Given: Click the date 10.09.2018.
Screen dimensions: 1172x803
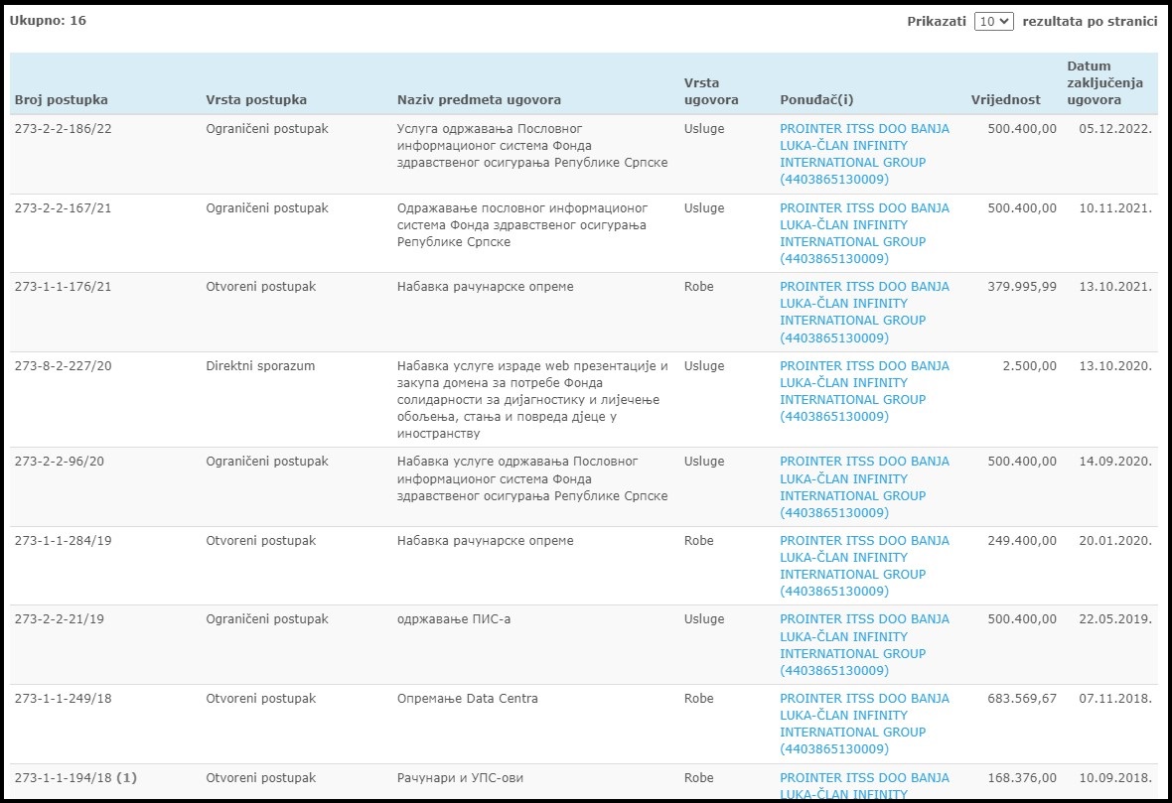Looking at the screenshot, I should pyautogui.click(x=1115, y=777).
